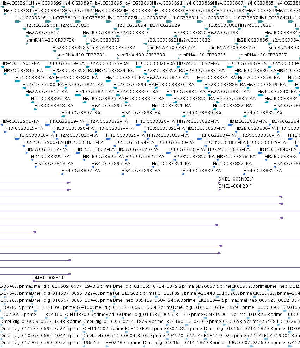This screenshot has width=300, height=348.
Task: Open EST label LD27609.5prime
Action: 267,343
